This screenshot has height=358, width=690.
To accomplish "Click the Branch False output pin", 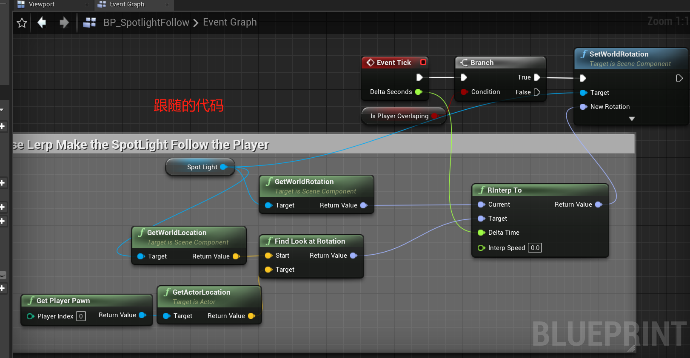I will point(537,92).
